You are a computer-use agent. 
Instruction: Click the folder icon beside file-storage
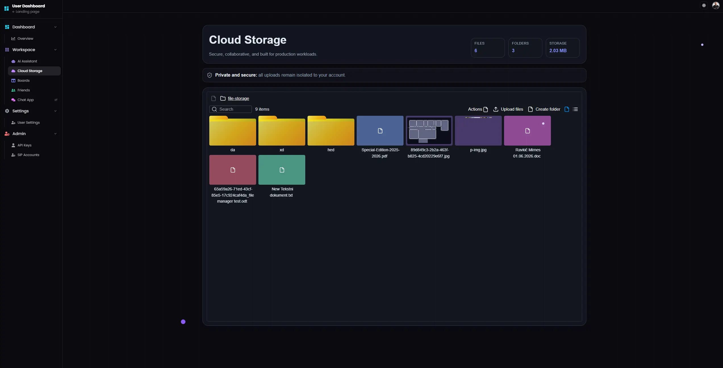pyautogui.click(x=223, y=98)
